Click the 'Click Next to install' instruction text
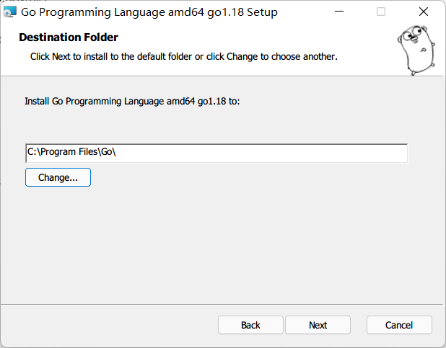 point(184,56)
